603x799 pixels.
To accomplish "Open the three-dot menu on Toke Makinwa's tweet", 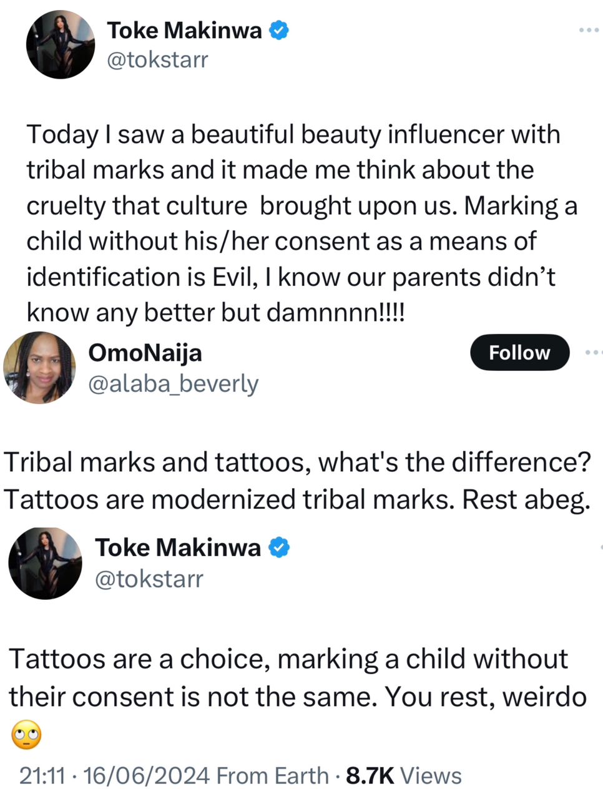I will (x=587, y=29).
